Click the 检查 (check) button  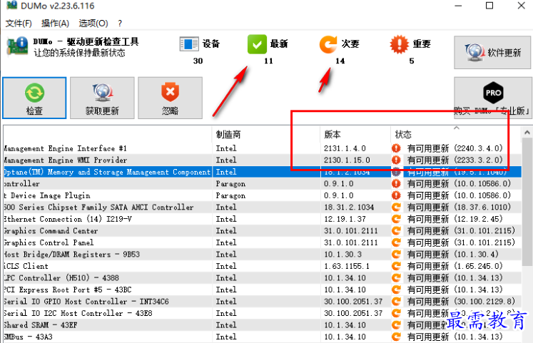point(34,98)
